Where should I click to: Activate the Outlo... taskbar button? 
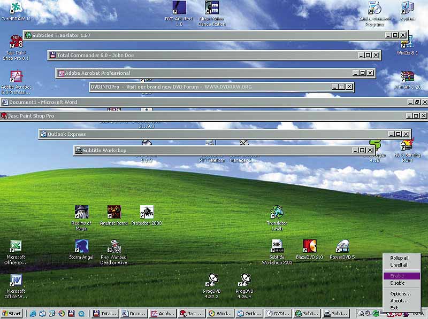tap(250, 314)
